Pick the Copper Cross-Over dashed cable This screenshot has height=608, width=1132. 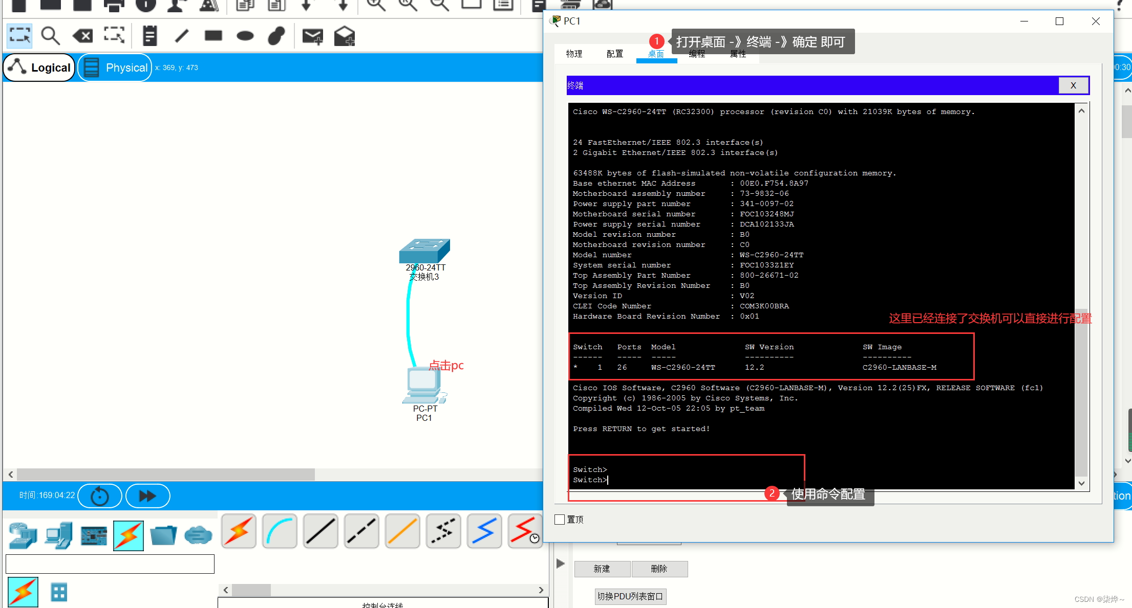coord(361,531)
